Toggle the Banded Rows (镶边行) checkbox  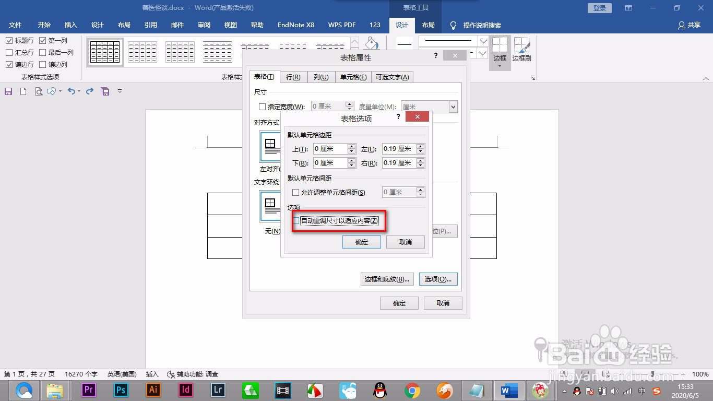tap(9, 64)
